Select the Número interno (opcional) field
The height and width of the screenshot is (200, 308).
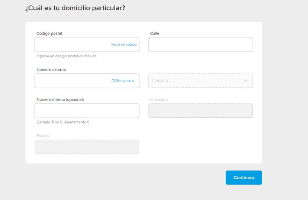coord(87,111)
